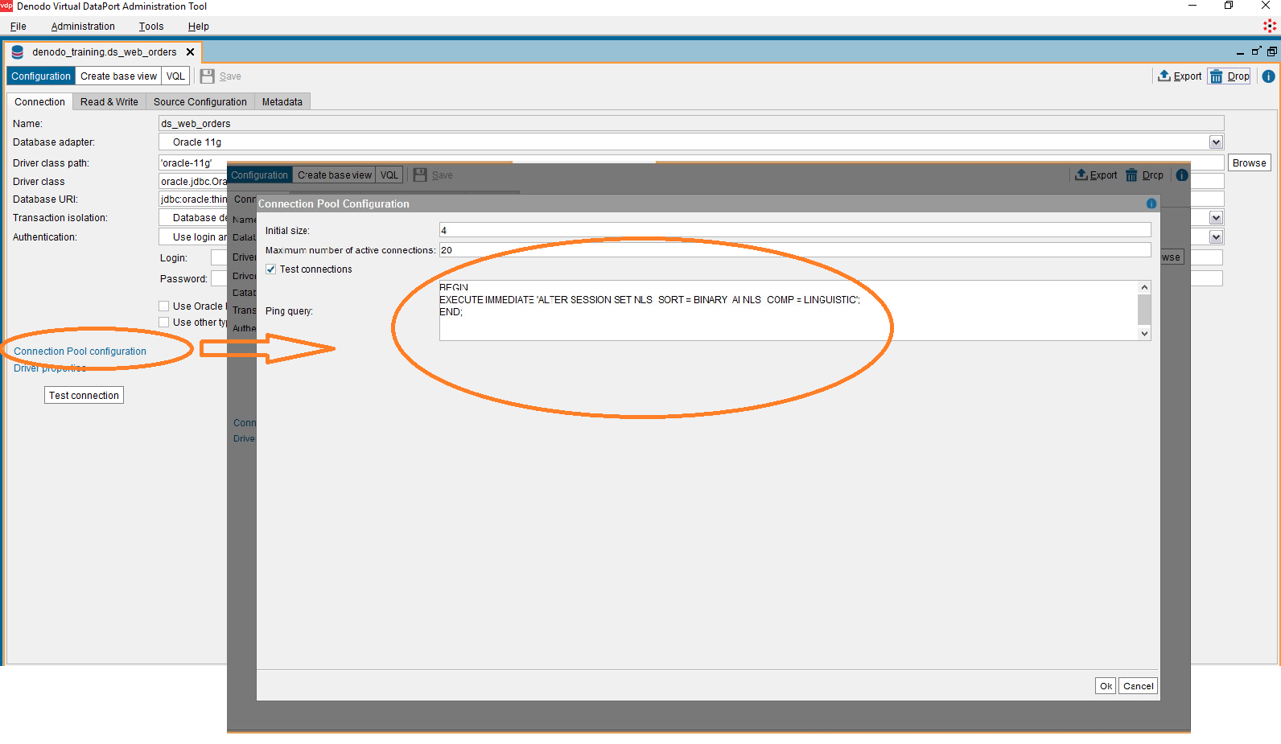The width and height of the screenshot is (1281, 744).
Task: Expand the Database adapter dropdown
Action: [x=1216, y=142]
